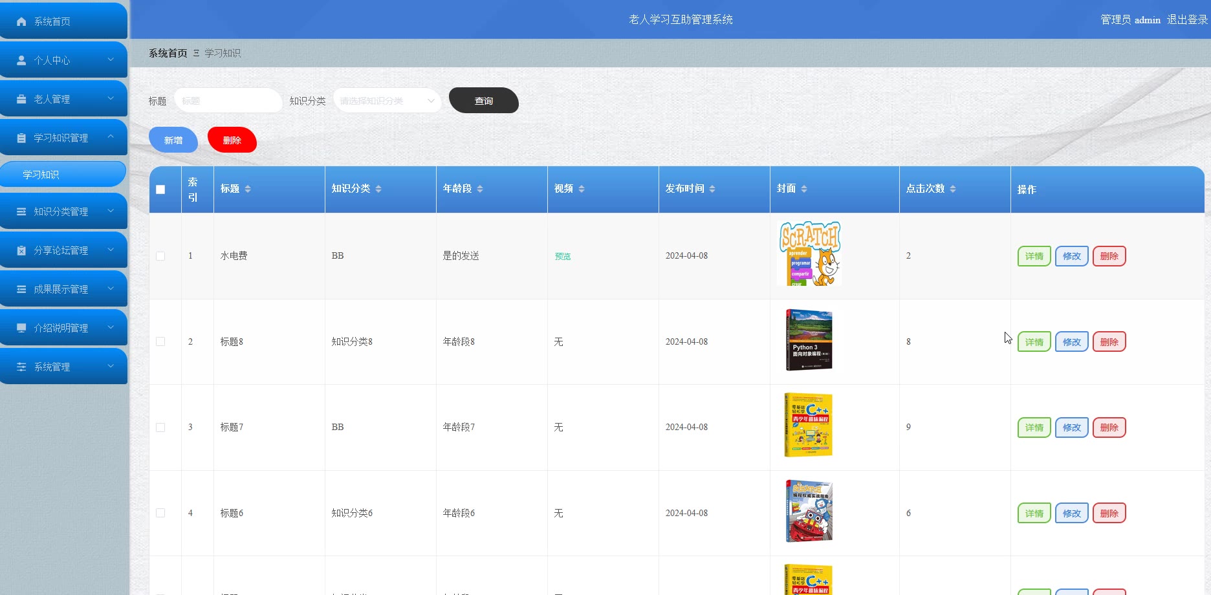Viewport: 1211px width, 595px height.
Task: Focus the 标题 search input field
Action: 228,101
